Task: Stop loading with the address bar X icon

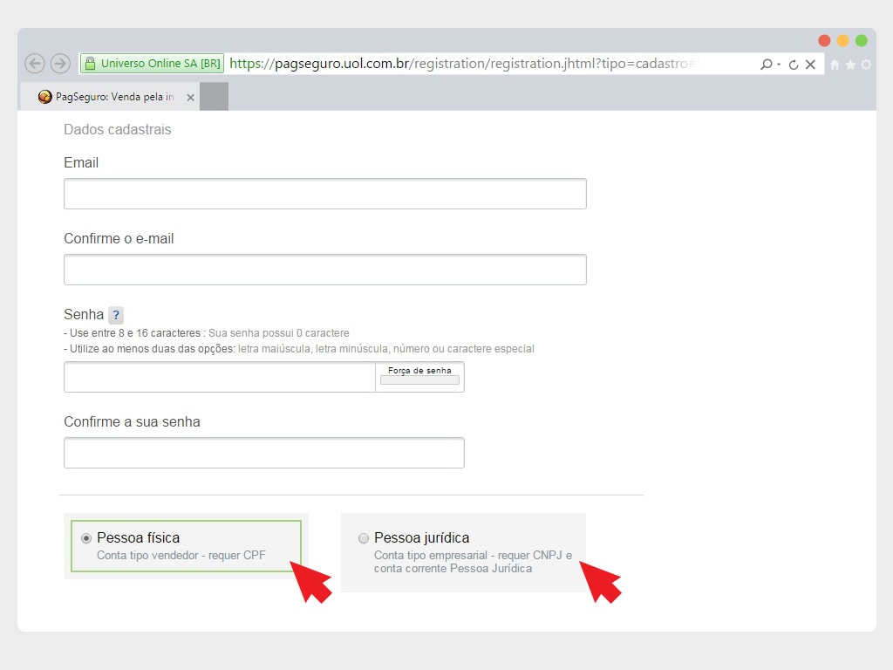Action: [x=810, y=65]
